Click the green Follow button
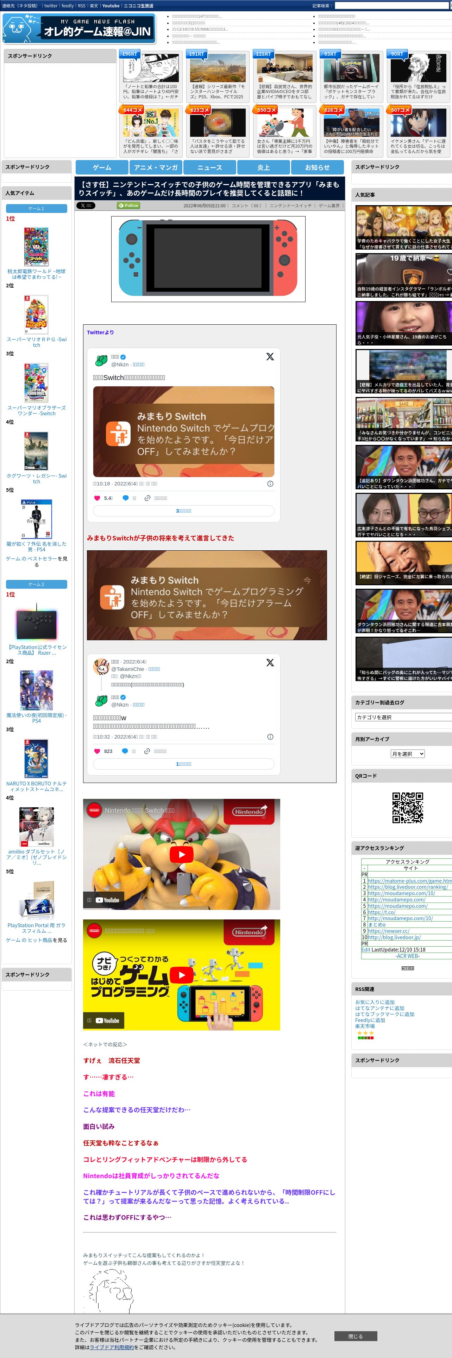The width and height of the screenshot is (452, 1358). pos(128,206)
